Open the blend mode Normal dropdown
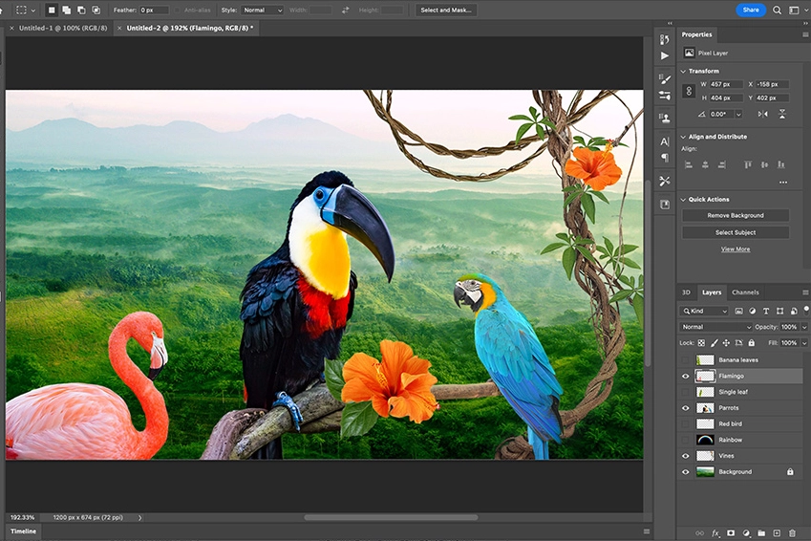This screenshot has width=811, height=541. point(716,327)
